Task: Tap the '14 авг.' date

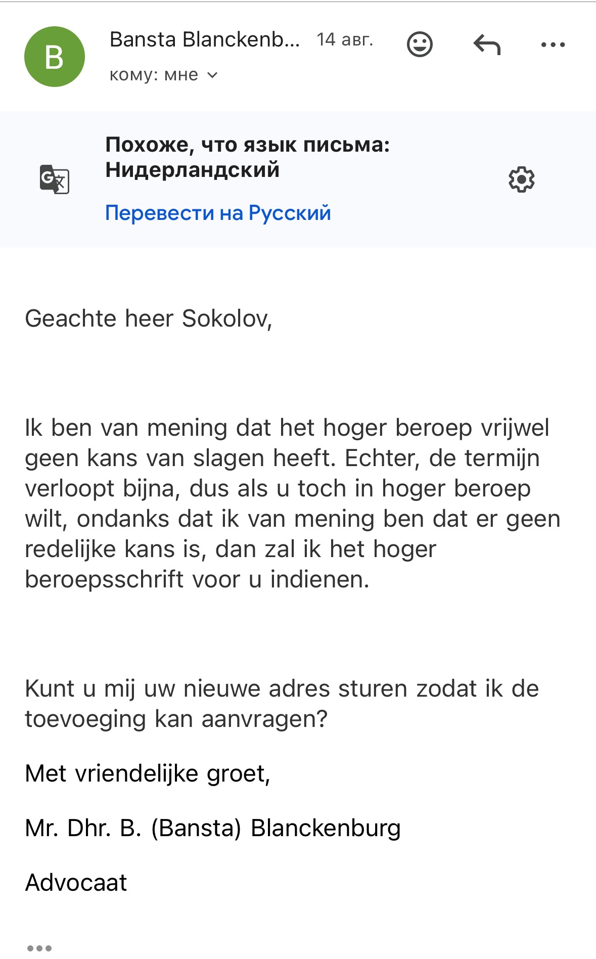Action: (345, 39)
